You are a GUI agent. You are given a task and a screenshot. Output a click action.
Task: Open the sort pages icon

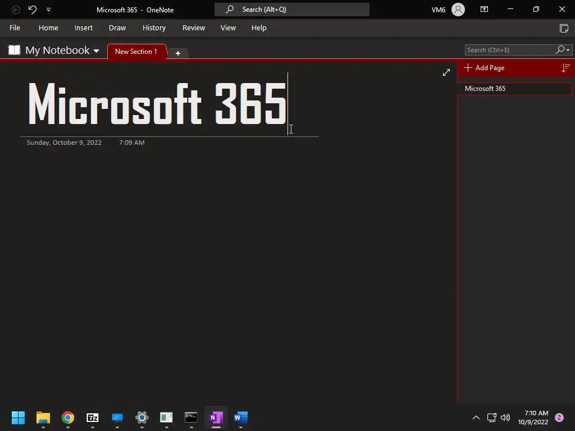[566, 68]
